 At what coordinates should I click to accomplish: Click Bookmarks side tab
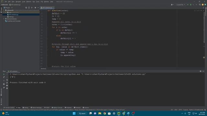point(1,92)
